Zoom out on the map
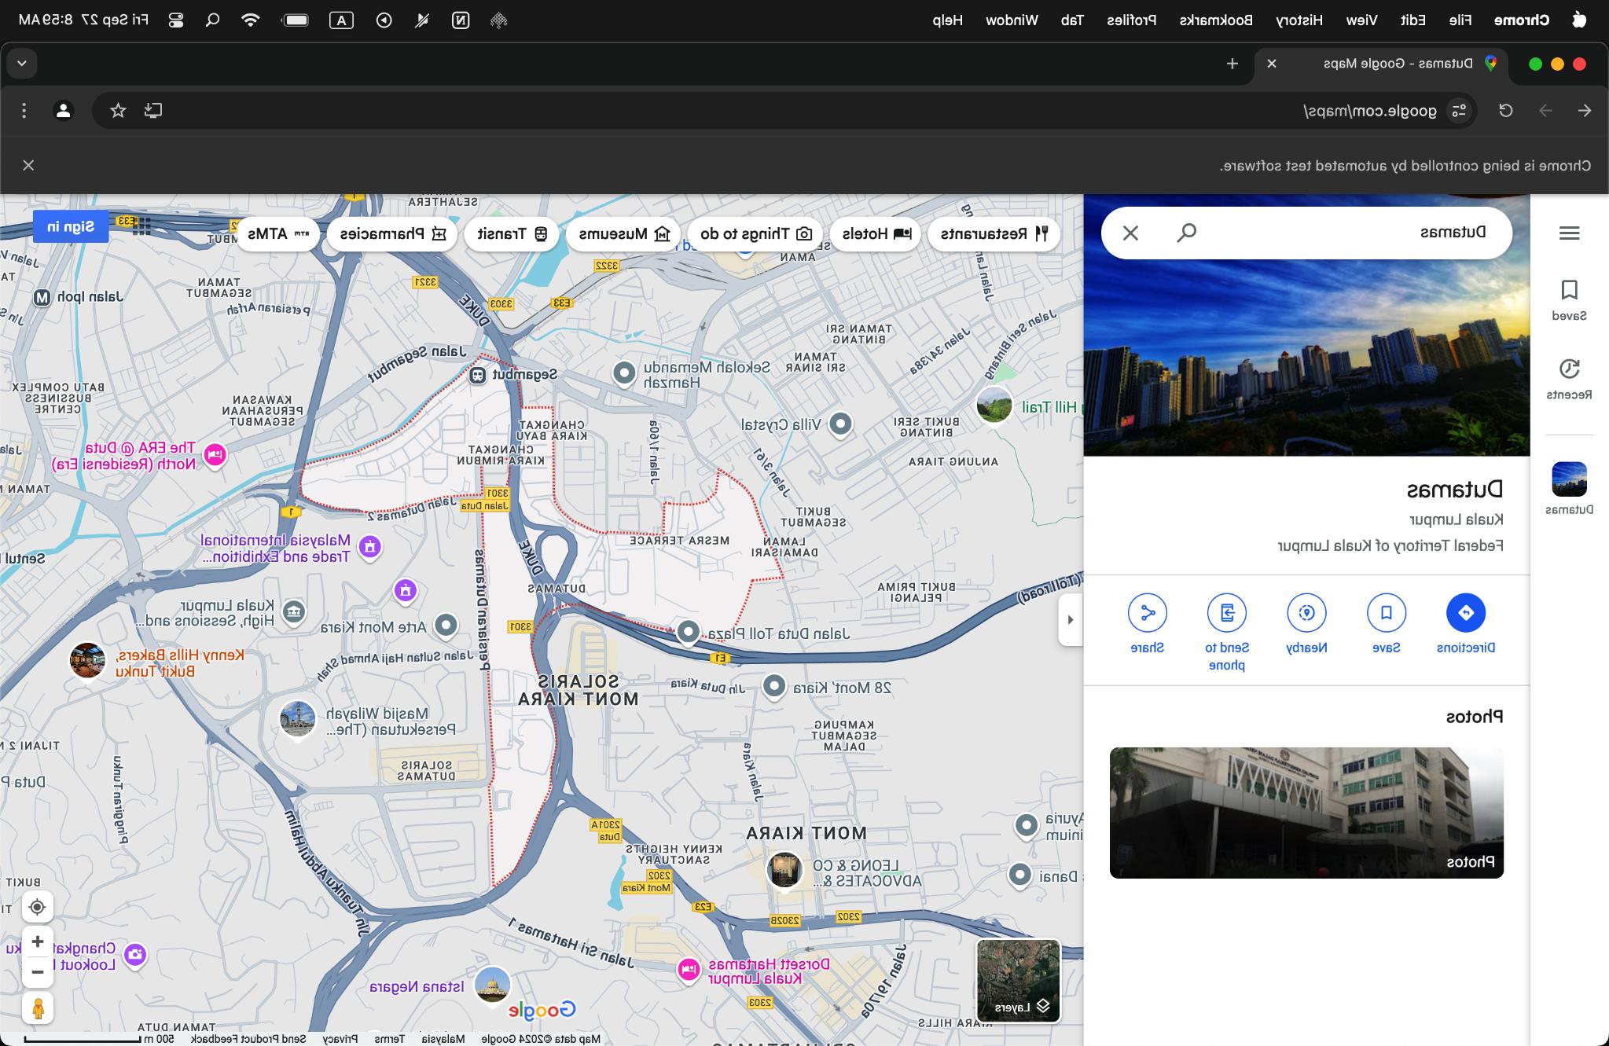Viewport: 1609px width, 1046px height. [37, 972]
